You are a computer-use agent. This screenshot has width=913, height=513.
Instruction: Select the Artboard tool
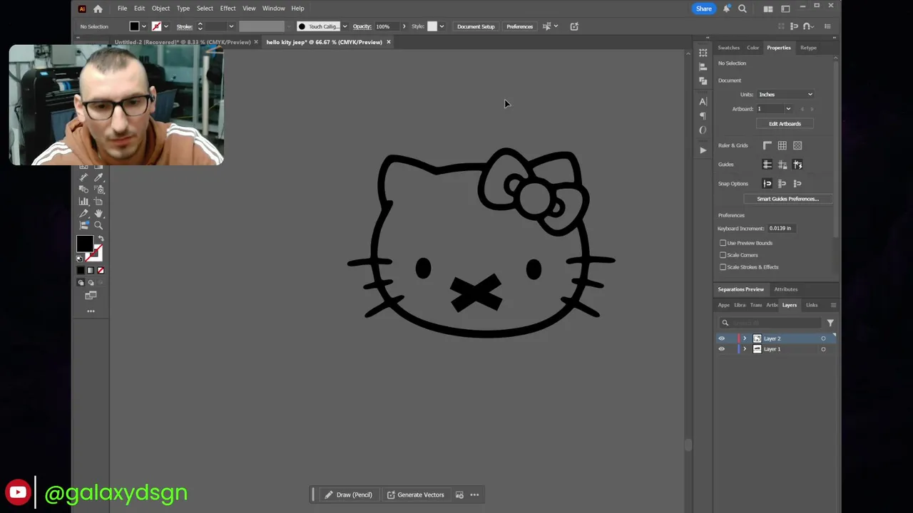pyautogui.click(x=98, y=201)
